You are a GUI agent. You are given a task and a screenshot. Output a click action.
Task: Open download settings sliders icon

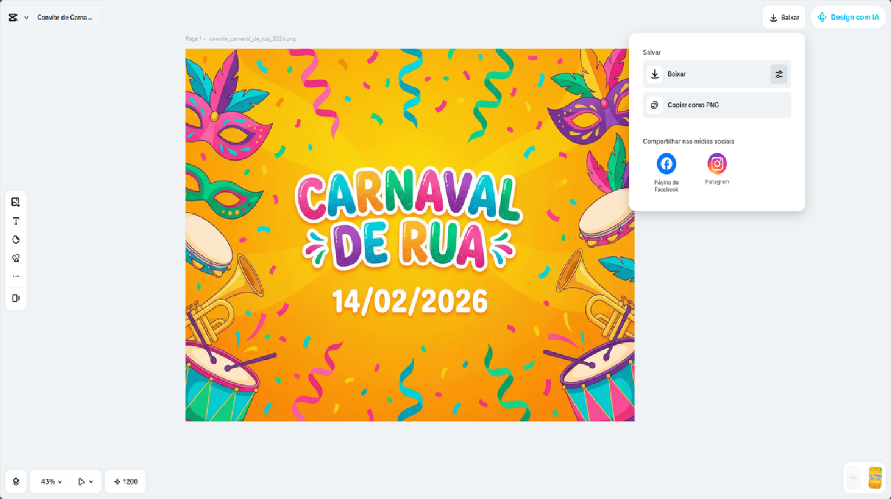click(779, 74)
